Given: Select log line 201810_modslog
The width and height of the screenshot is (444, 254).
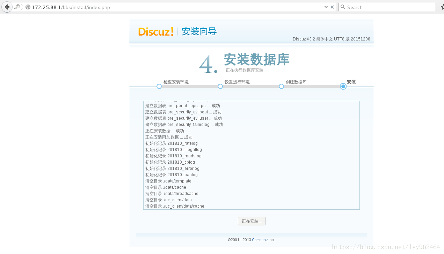Looking at the screenshot, I should coord(173,156).
